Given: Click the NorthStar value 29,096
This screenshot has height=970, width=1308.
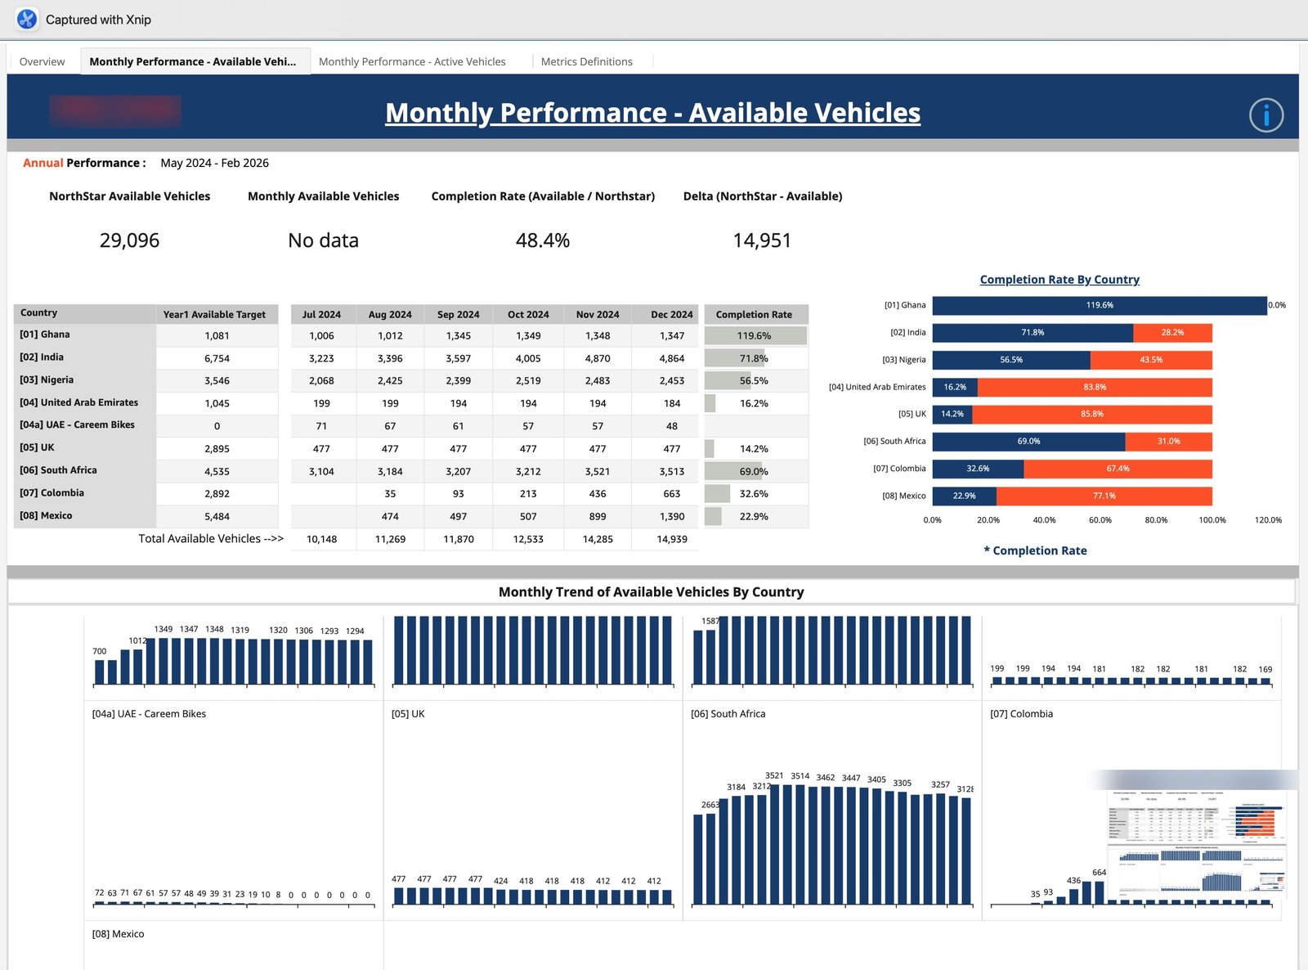Looking at the screenshot, I should click(x=129, y=240).
